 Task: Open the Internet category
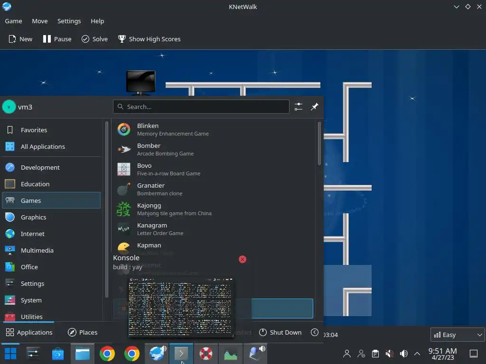(x=51, y=234)
